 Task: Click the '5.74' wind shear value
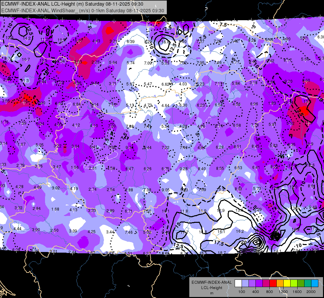click(x=131, y=63)
